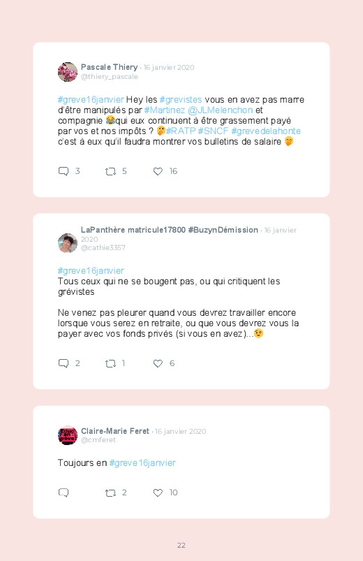Open the #grevistes hashtag link
Viewport: 363px width, 561px height.
tap(181, 99)
